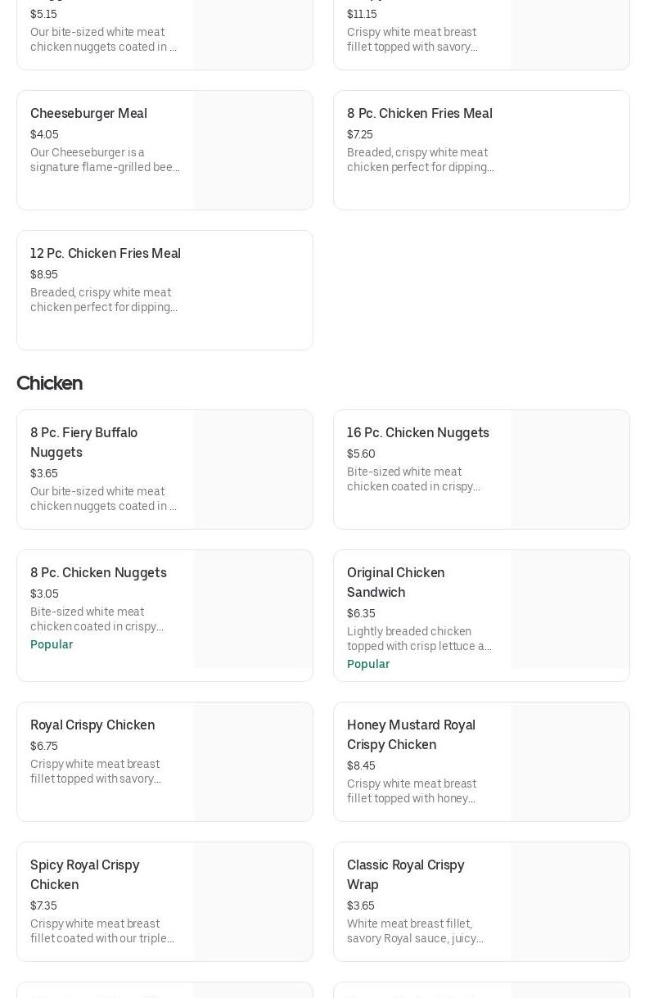
Task: Open Classic Royal Crispy Wrap item
Action: pyautogui.click(x=405, y=874)
